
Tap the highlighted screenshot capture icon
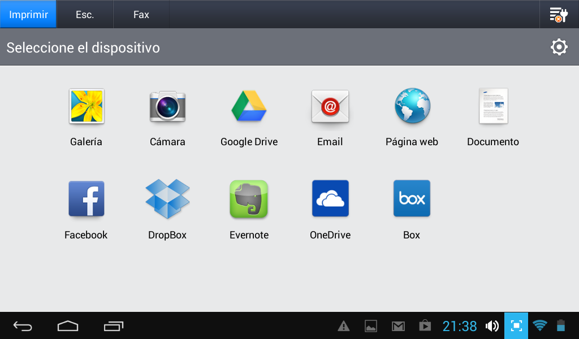(x=516, y=325)
